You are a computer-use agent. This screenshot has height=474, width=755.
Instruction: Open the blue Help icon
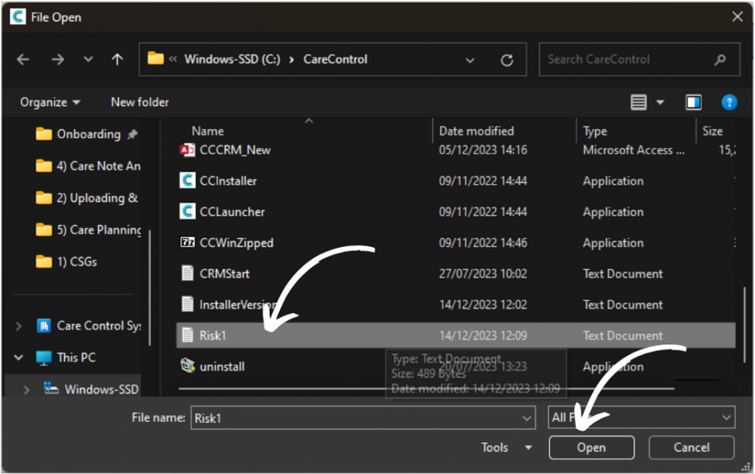pyautogui.click(x=729, y=102)
